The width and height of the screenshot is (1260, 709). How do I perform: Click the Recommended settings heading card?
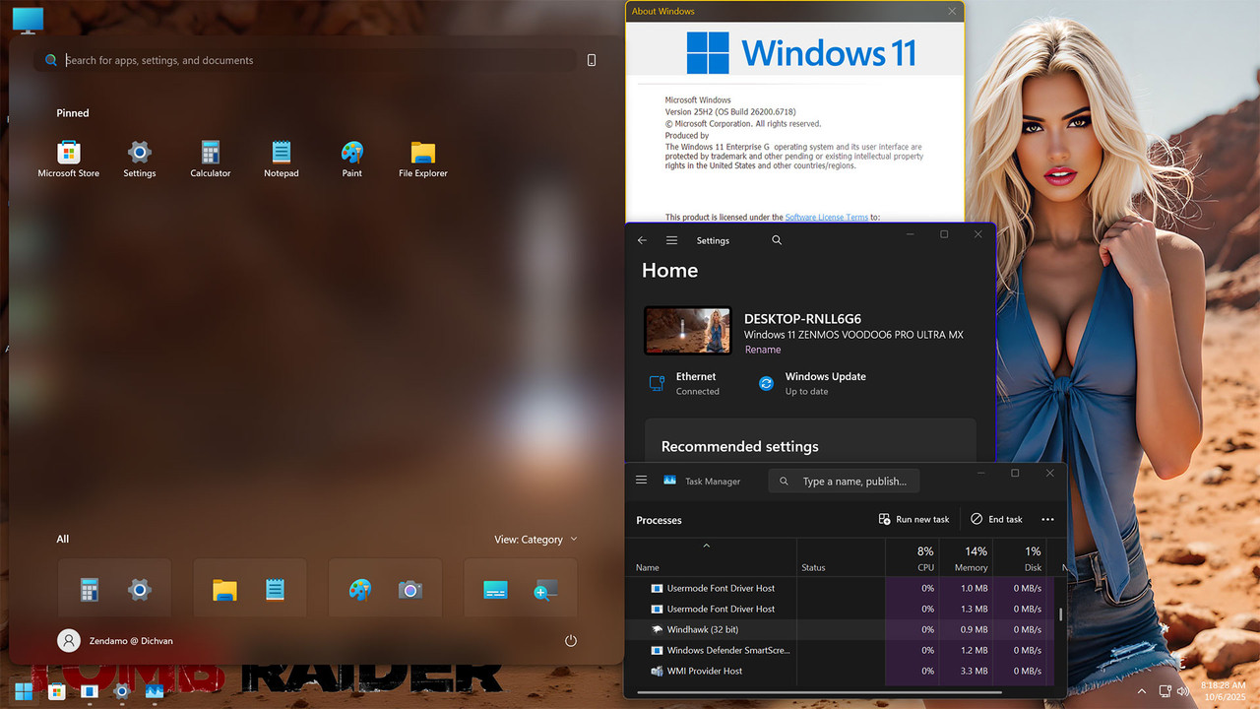point(810,441)
